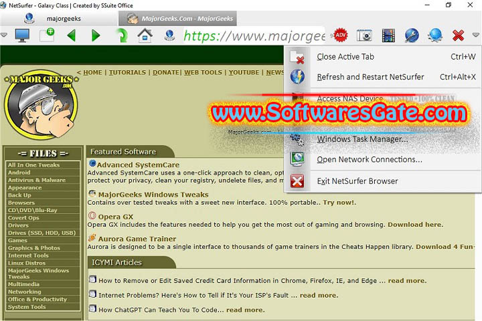Select Access NAS Device menu item

point(383,98)
